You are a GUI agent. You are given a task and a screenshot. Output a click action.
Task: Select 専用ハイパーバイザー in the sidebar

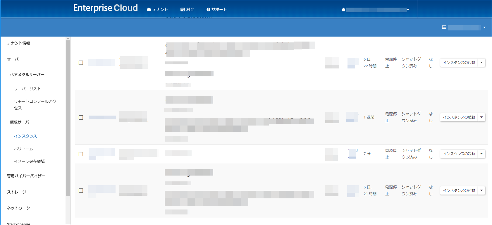[x=26, y=176]
